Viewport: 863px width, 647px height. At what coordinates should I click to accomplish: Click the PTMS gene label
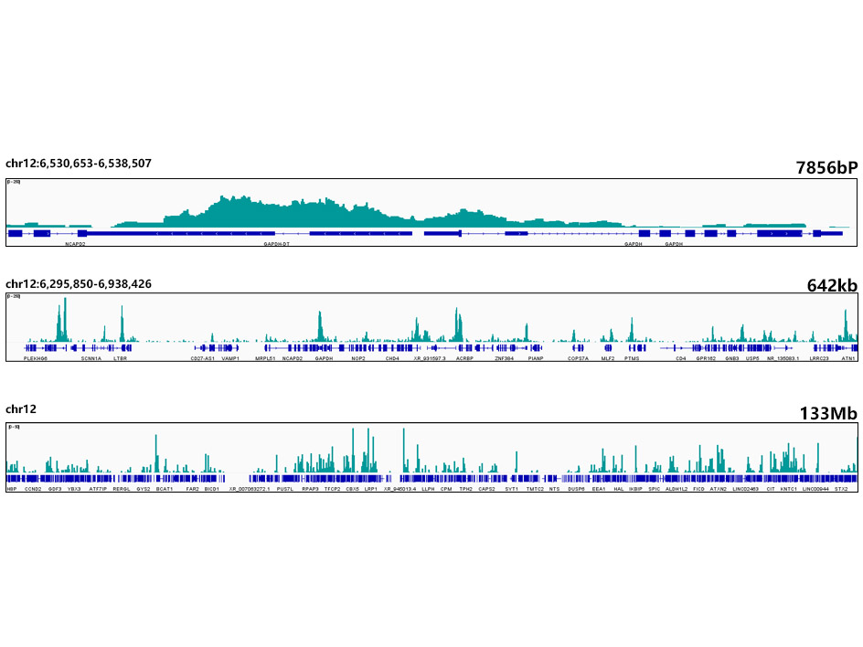pos(632,359)
